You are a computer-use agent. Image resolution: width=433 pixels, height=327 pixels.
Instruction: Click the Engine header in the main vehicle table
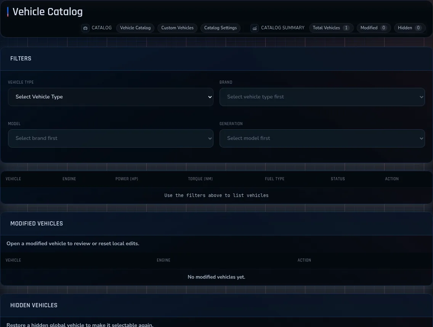click(x=69, y=179)
